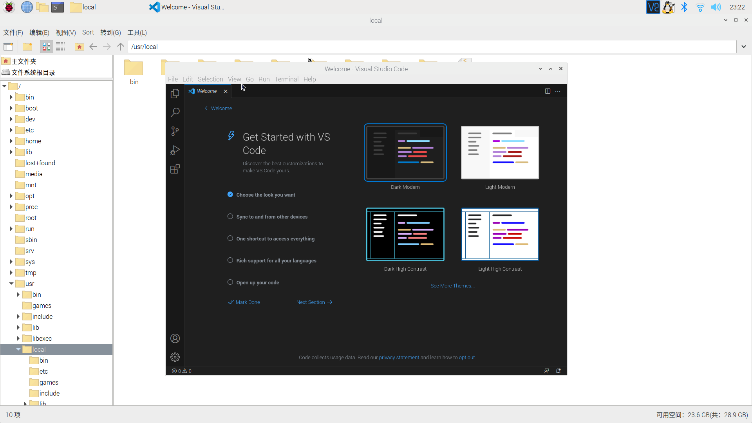Collapse the root / folder in tree

4,86
